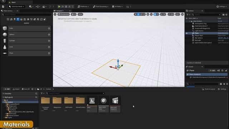
Task: Select the Cube shape in Place Actors
Action: pos(26,28)
